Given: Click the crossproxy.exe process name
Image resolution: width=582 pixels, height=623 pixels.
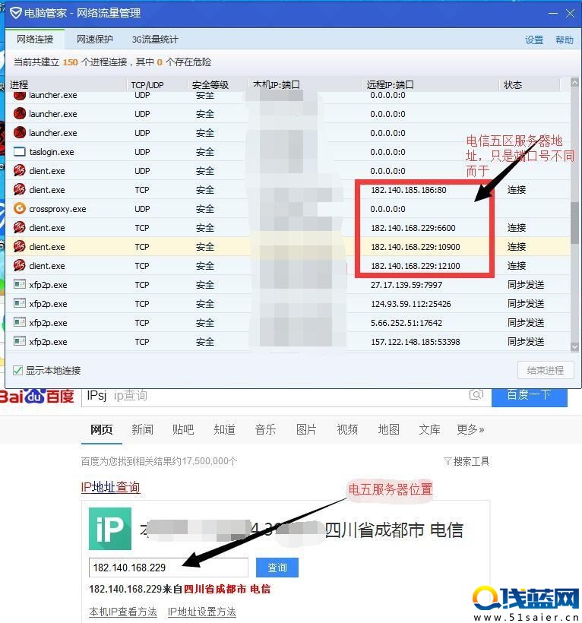Looking at the screenshot, I should tap(57, 209).
